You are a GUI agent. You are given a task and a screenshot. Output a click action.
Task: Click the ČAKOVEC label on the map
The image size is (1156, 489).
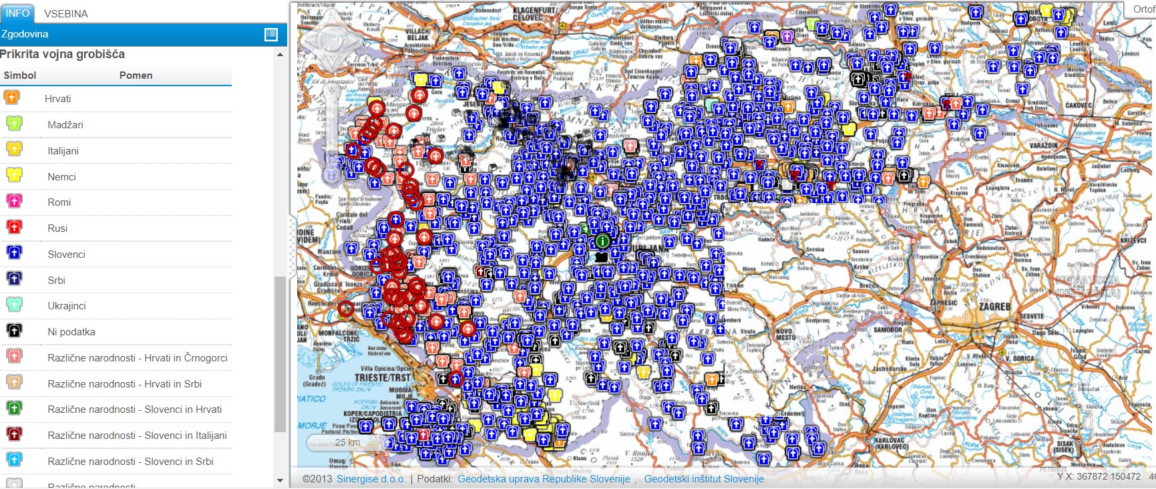1079,106
